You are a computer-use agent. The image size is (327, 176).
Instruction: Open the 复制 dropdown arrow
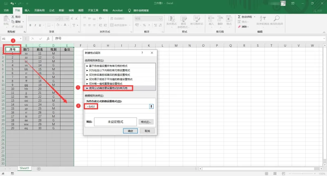23,22
